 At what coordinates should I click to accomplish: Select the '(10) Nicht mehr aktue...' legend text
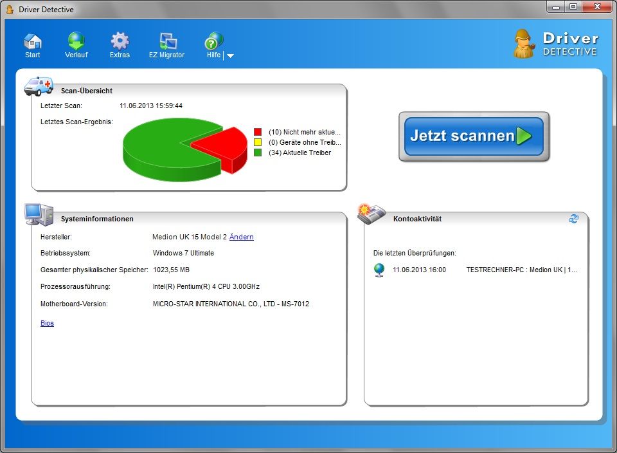(305, 132)
